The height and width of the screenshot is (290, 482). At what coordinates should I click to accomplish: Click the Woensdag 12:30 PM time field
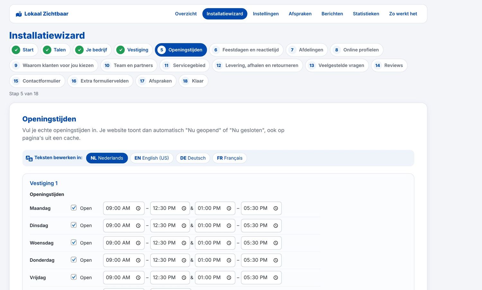point(171,243)
